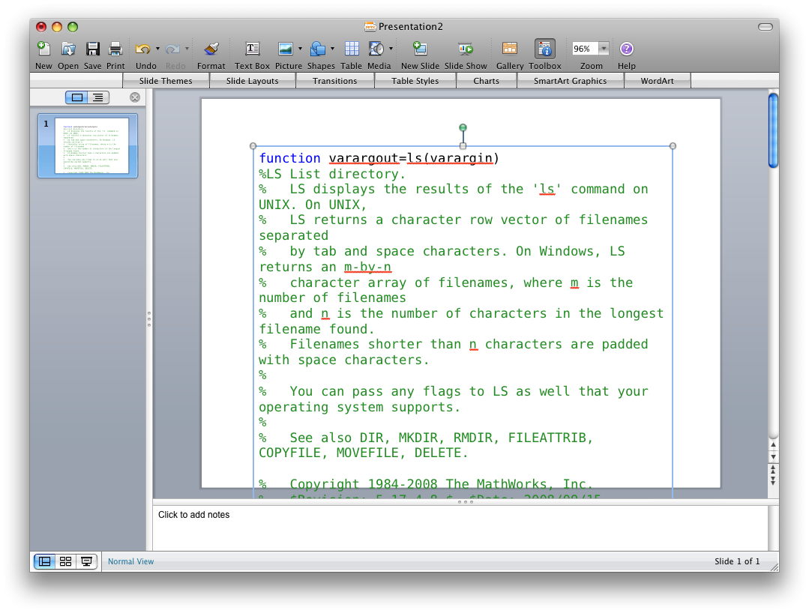Click the Save icon in toolbar
Viewport: 809px width, 613px height.
92,49
